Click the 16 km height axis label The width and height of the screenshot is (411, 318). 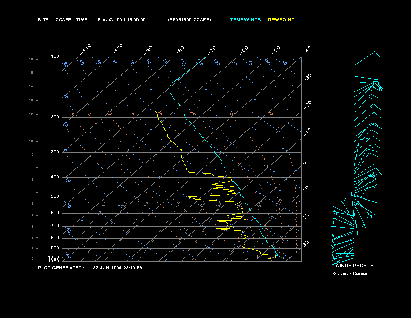[31, 59]
